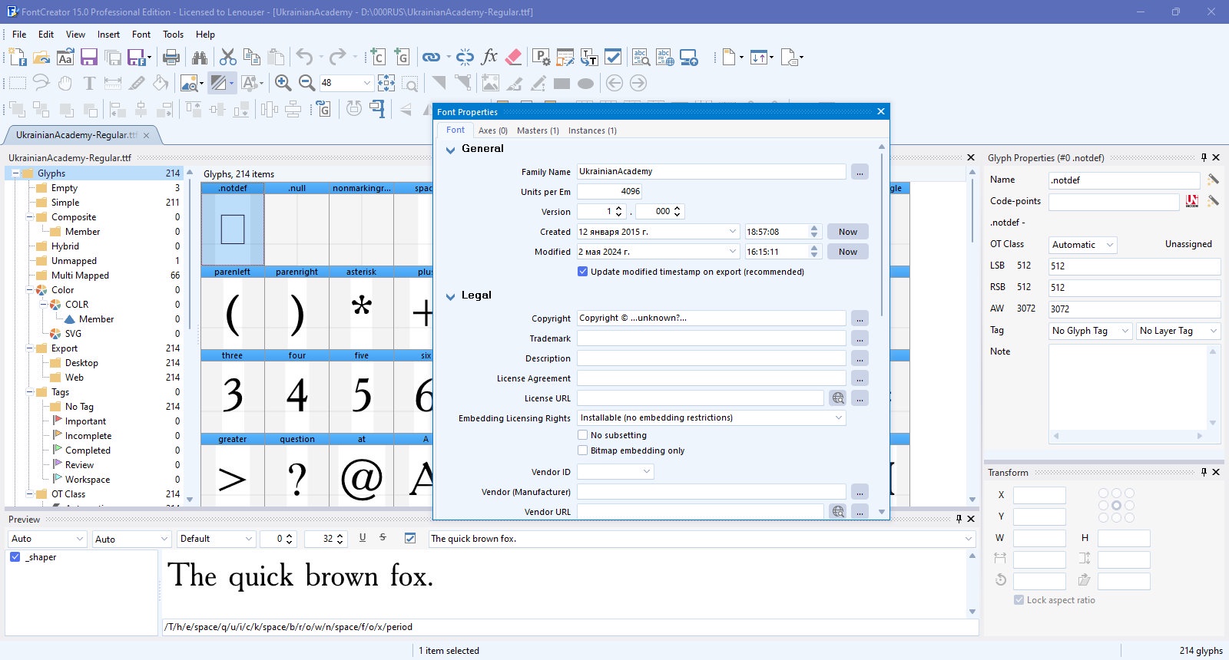1229x660 pixels.
Task: Check Bitmap embedding only option
Action: point(582,450)
